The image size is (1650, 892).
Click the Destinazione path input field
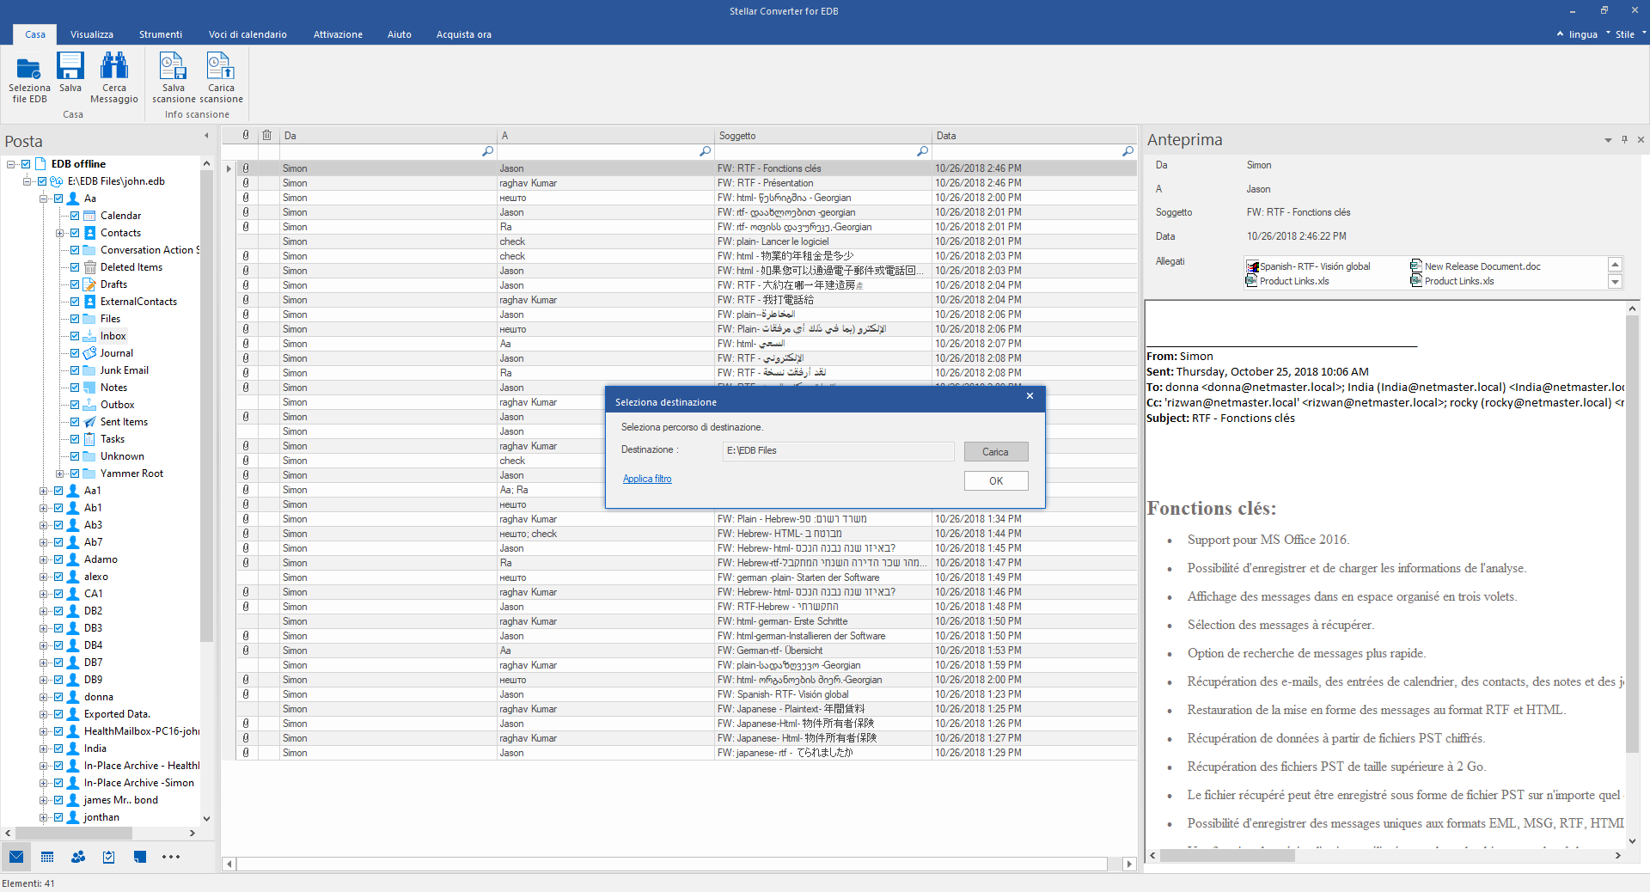[x=838, y=451]
